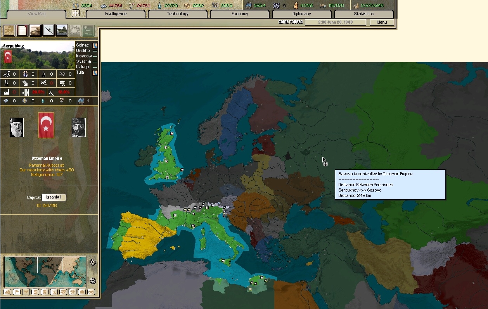
Task: Click the province factory icon
Action: [x=6, y=92]
